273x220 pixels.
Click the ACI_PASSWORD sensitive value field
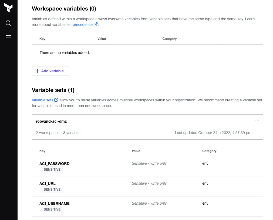coord(149,163)
